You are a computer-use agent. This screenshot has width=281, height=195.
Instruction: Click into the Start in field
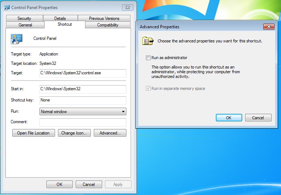(83, 89)
